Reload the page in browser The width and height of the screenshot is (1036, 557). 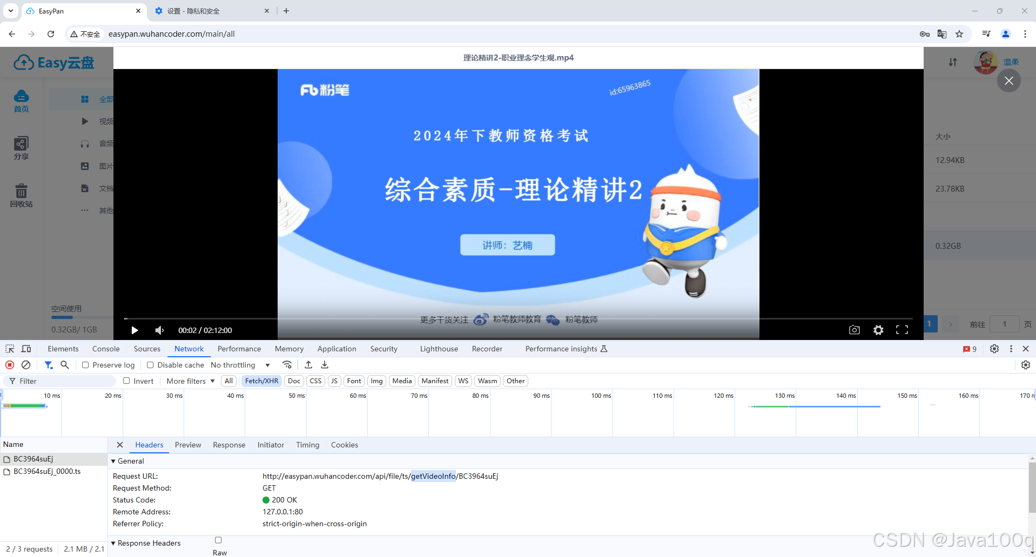pos(51,34)
